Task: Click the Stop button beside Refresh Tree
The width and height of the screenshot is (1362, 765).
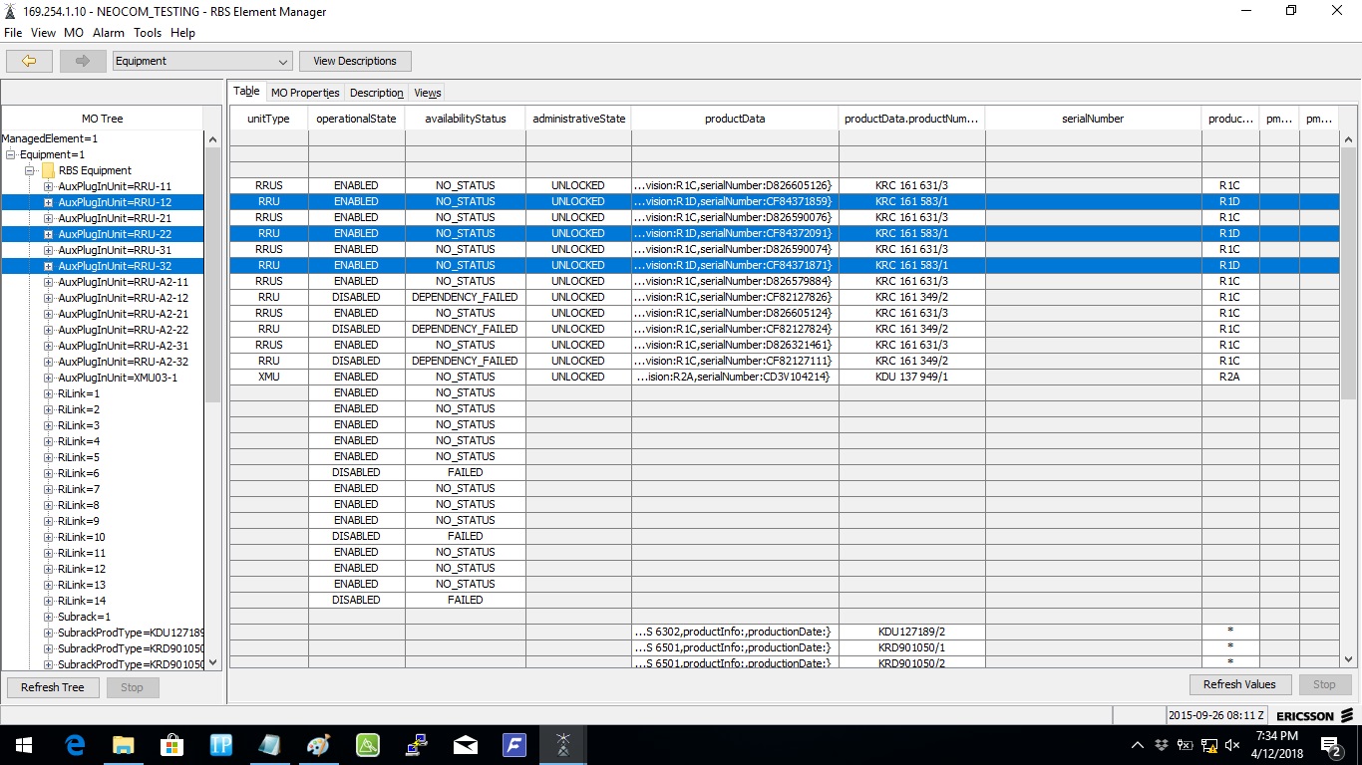Action: point(132,687)
